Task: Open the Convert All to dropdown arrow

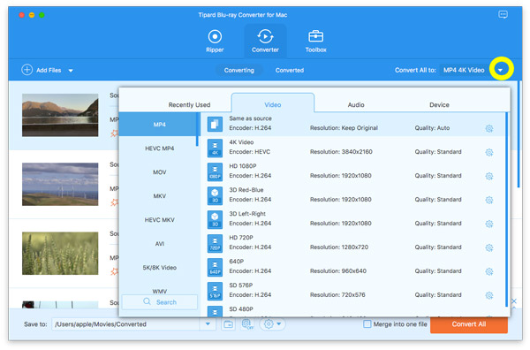Action: (x=500, y=70)
